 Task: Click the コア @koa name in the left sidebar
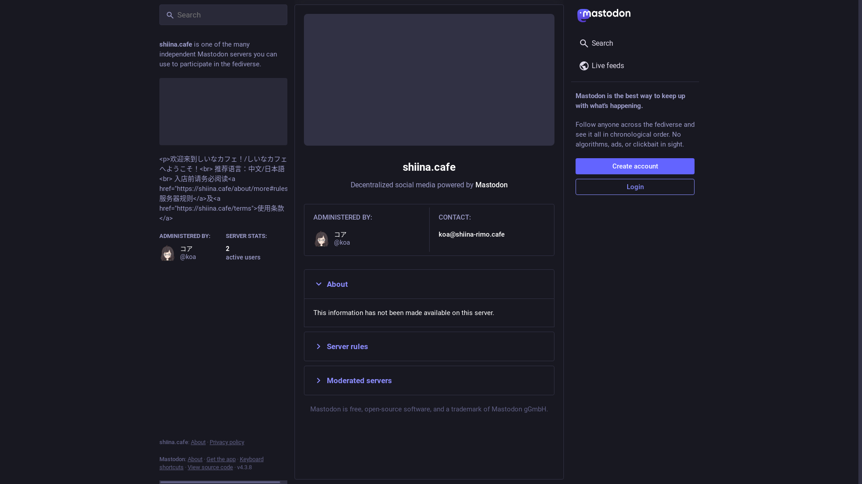pos(188,253)
